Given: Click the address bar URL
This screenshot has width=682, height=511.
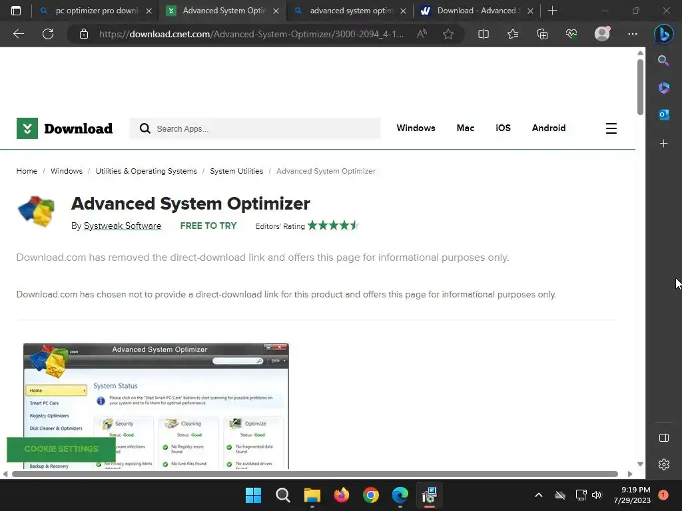Looking at the screenshot, I should tap(251, 34).
